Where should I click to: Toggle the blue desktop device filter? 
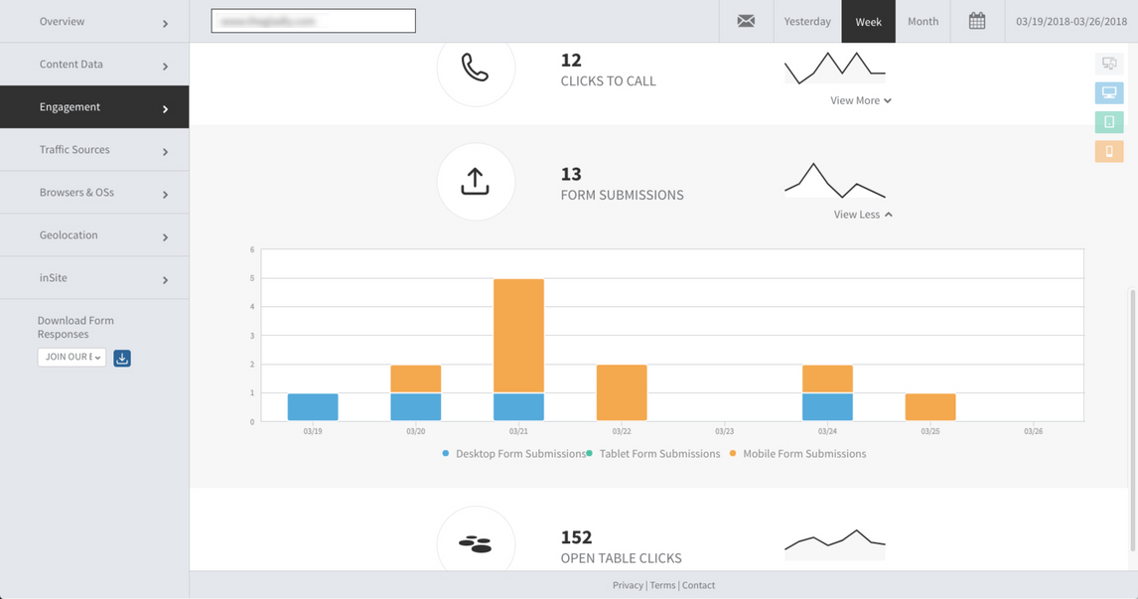coord(1109,93)
